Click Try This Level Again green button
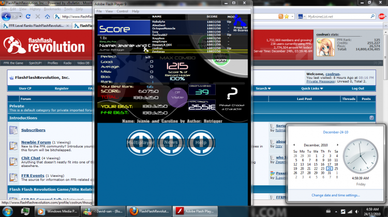Screen dimensions: 388x217 (220, 59)
